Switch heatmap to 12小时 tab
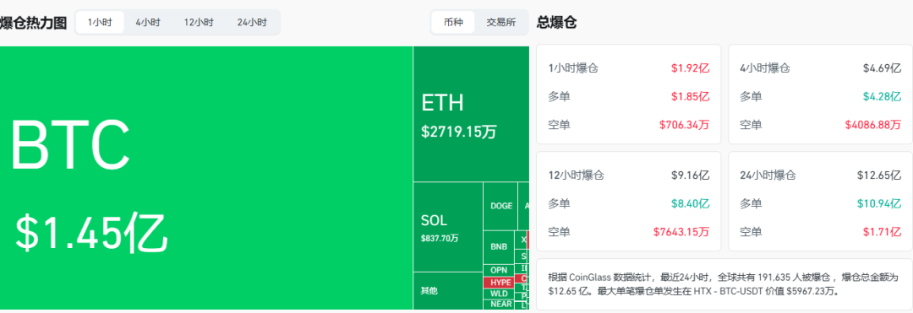Image resolution: width=913 pixels, height=313 pixels. (x=199, y=23)
